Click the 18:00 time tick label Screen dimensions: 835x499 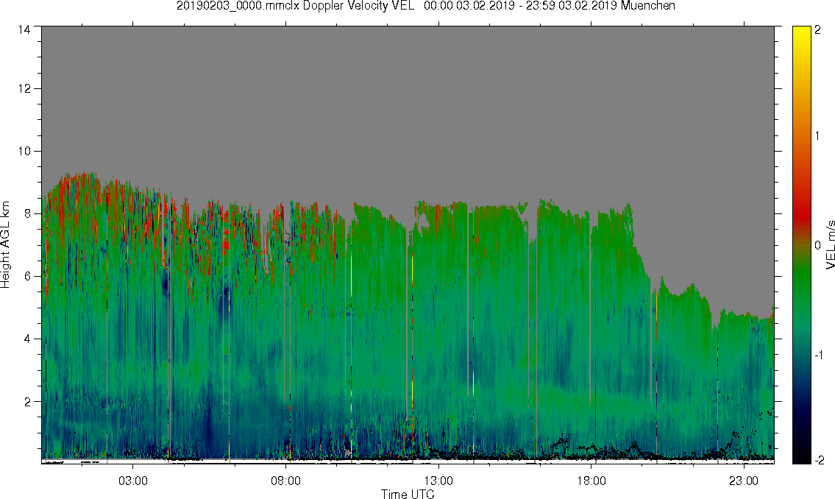coord(591,481)
